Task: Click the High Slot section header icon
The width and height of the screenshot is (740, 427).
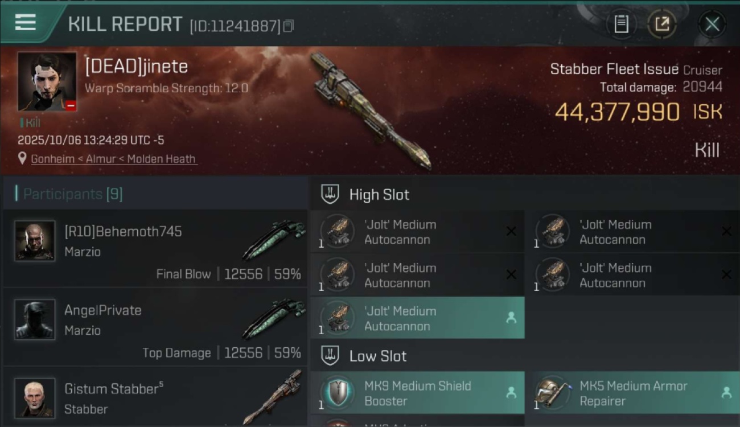Action: coord(330,194)
